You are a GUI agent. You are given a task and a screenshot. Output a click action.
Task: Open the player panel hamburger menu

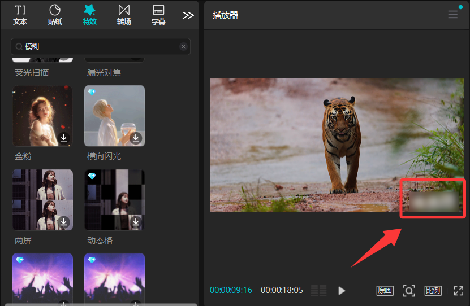(453, 15)
